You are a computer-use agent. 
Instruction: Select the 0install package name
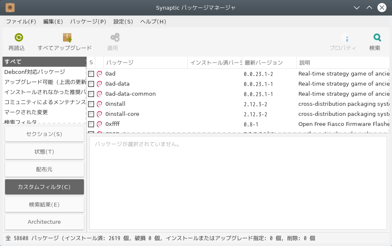tap(115, 104)
